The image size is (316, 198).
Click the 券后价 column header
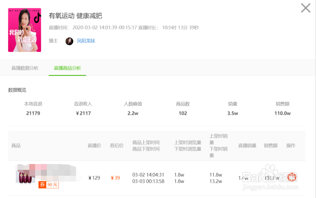pyautogui.click(x=117, y=146)
